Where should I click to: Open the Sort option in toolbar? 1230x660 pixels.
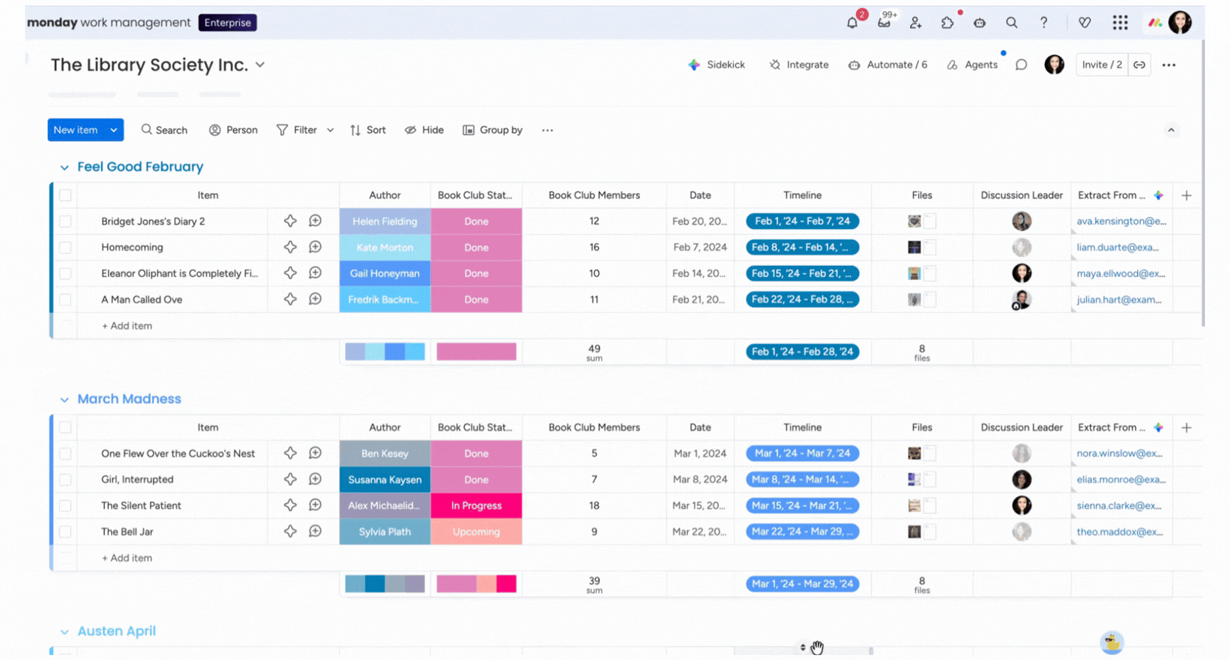coord(368,130)
